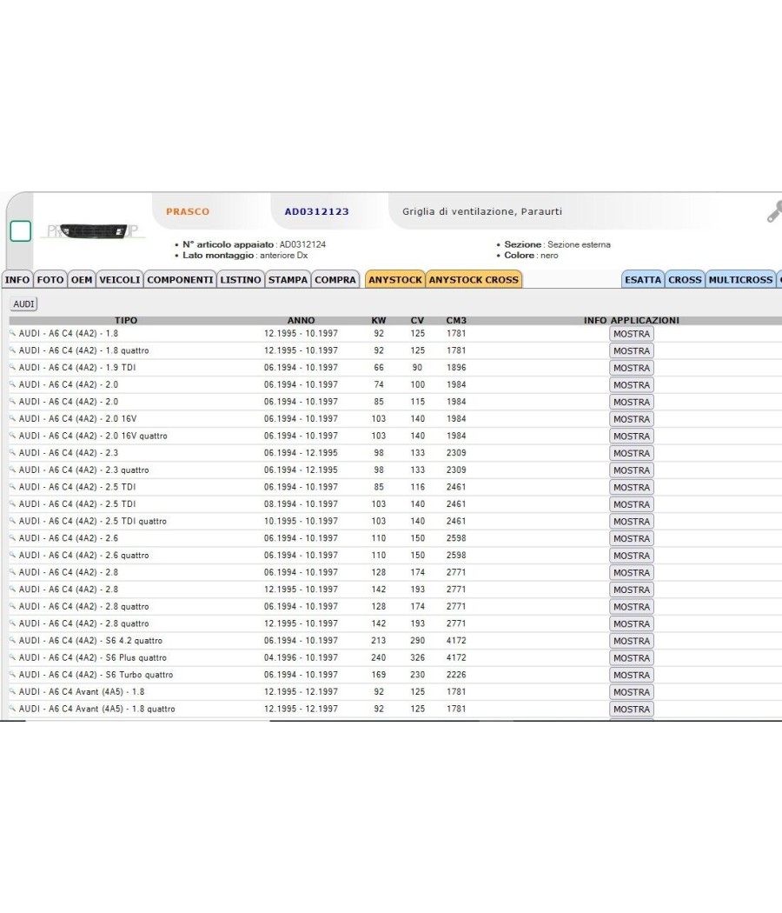This screenshot has width=782, height=913.
Task: Click MOSTRA for A6 C4 Avant 1.8 quattro
Action: pos(632,710)
